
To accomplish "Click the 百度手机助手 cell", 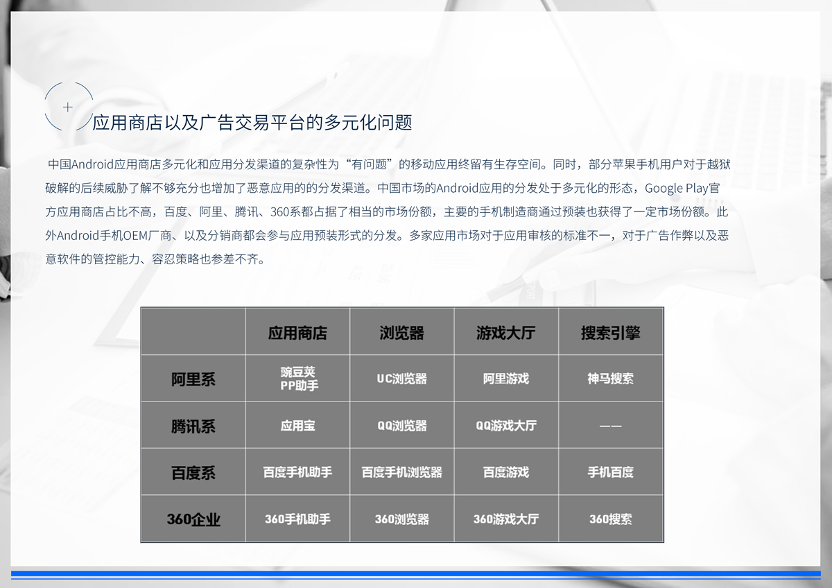I will (297, 472).
